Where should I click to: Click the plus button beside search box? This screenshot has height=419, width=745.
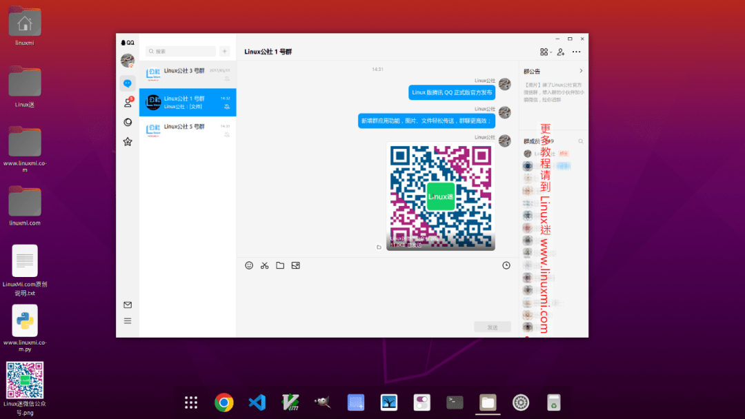225,51
